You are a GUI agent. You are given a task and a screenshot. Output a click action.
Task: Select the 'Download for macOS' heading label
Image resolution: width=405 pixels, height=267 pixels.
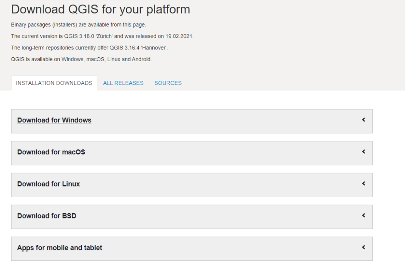(x=51, y=152)
